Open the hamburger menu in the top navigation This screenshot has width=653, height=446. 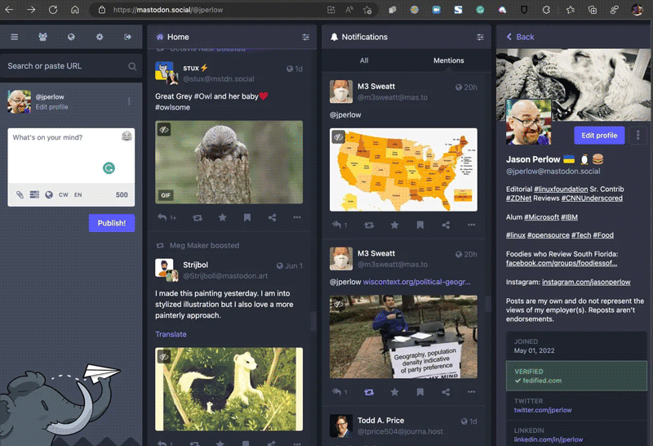pyautogui.click(x=14, y=37)
